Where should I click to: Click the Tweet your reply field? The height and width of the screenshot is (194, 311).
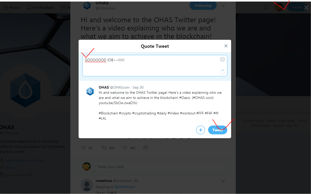[x=160, y=167]
